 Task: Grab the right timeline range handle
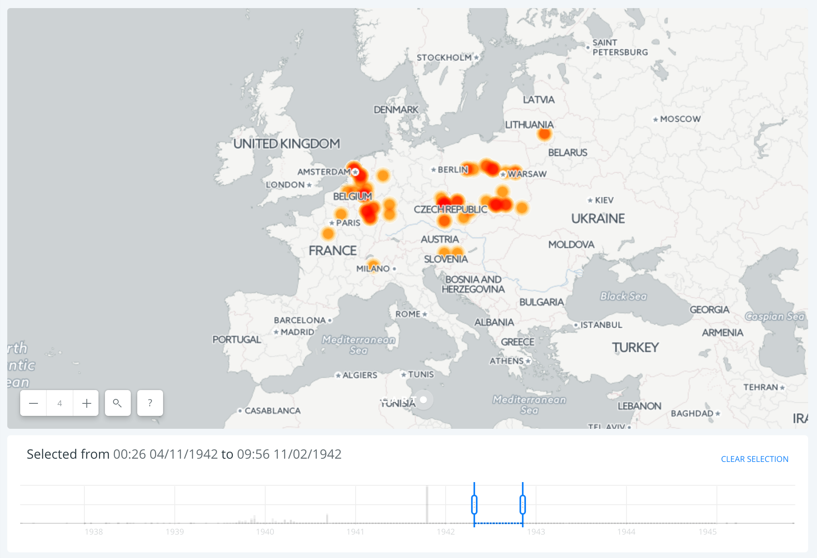pyautogui.click(x=523, y=505)
